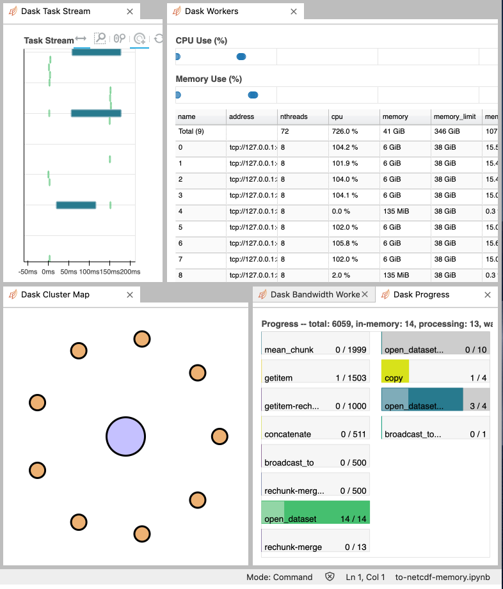
Task: Click the 726.0 % total cpu cell
Action: [x=354, y=132]
